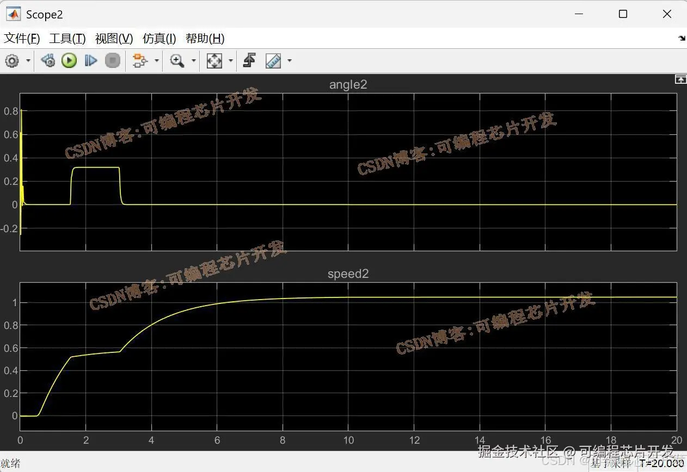This screenshot has height=472, width=687.
Task: Open the 视图(V) menu
Action: [x=114, y=39]
